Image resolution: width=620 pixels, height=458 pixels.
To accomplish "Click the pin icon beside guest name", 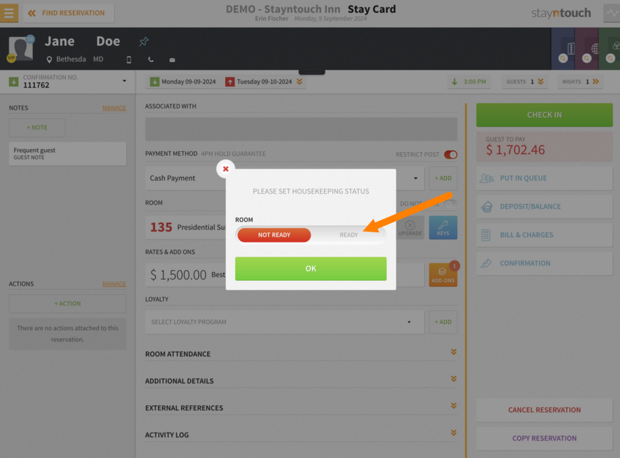I will click(x=144, y=41).
